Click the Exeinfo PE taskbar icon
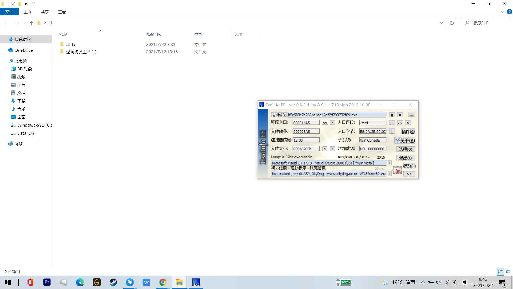The image size is (513, 289). 196,282
